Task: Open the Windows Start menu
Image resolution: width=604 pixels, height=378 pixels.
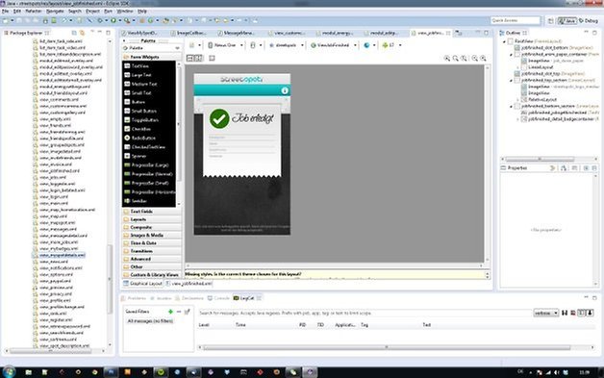Action: [x=9, y=372]
